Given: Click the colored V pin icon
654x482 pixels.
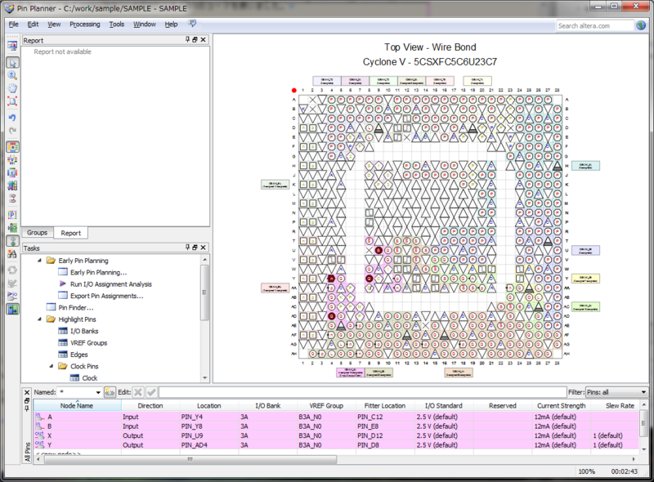Looking at the screenshot, I should coord(12,160).
